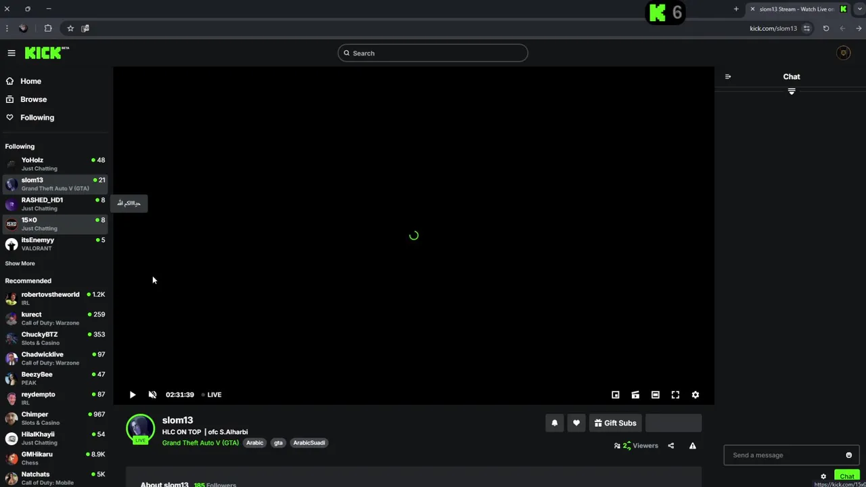Play the stream video
The height and width of the screenshot is (487, 866).
click(133, 394)
